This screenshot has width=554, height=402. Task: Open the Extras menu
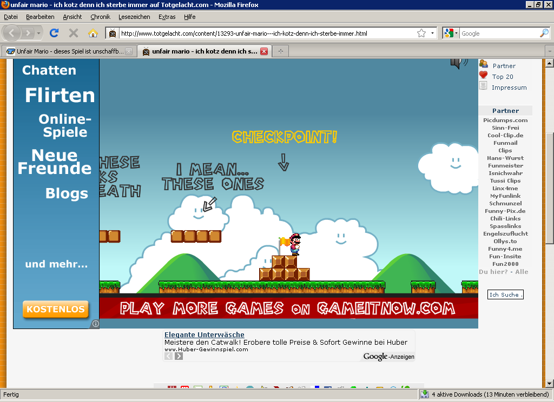coord(167,17)
